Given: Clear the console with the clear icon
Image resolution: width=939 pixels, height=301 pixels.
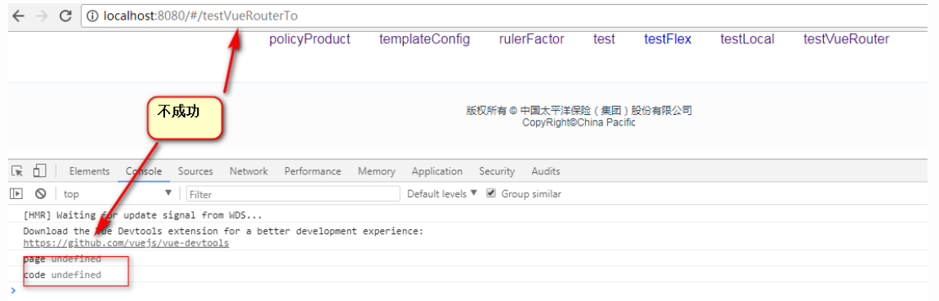Looking at the screenshot, I should (x=40, y=193).
